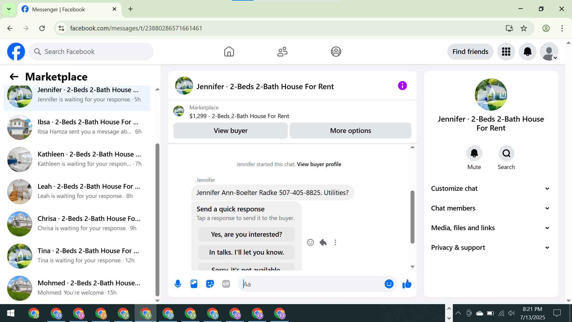Viewport: 572px width, 322px height.
Task: React to Jennifer's message with emoji icon
Action: (x=310, y=242)
